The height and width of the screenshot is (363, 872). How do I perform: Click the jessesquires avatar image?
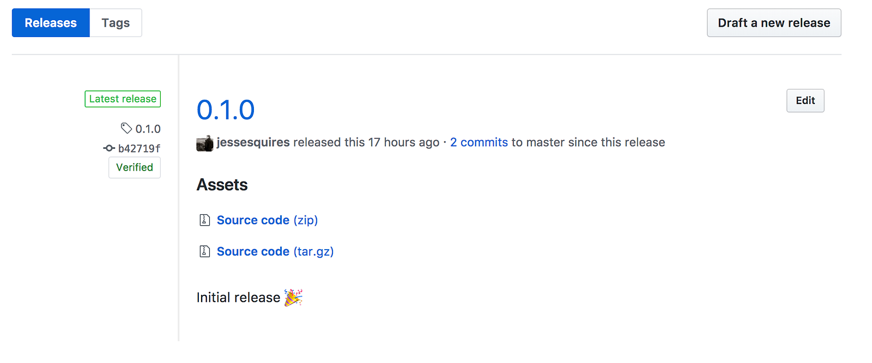(x=205, y=143)
